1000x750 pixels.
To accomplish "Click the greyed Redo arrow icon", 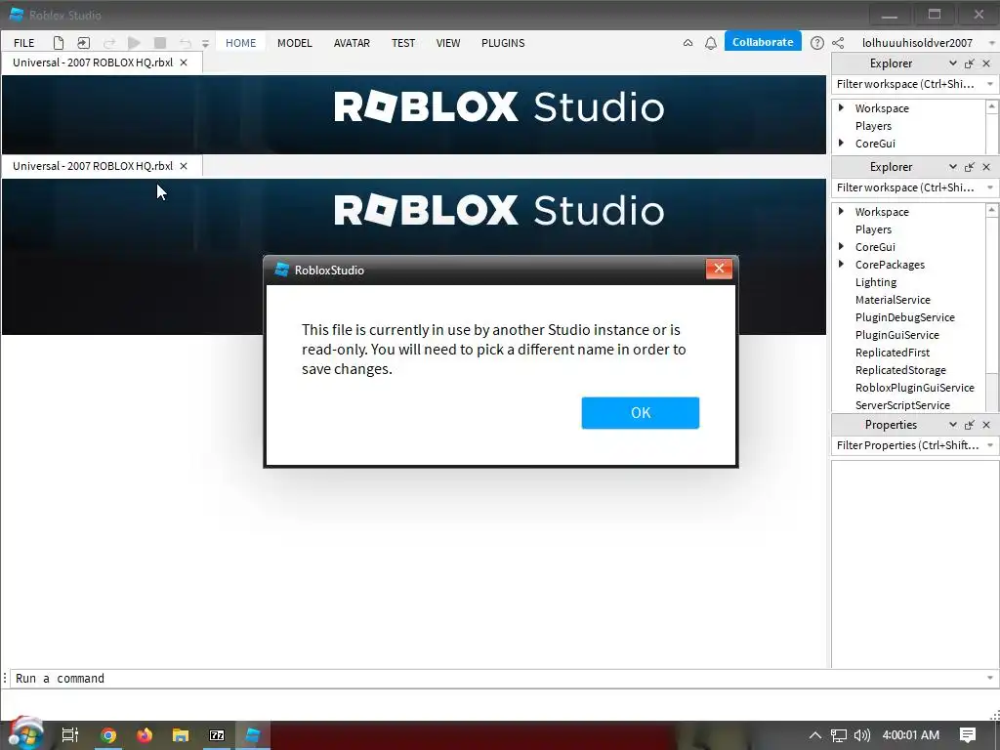I will [x=109, y=43].
